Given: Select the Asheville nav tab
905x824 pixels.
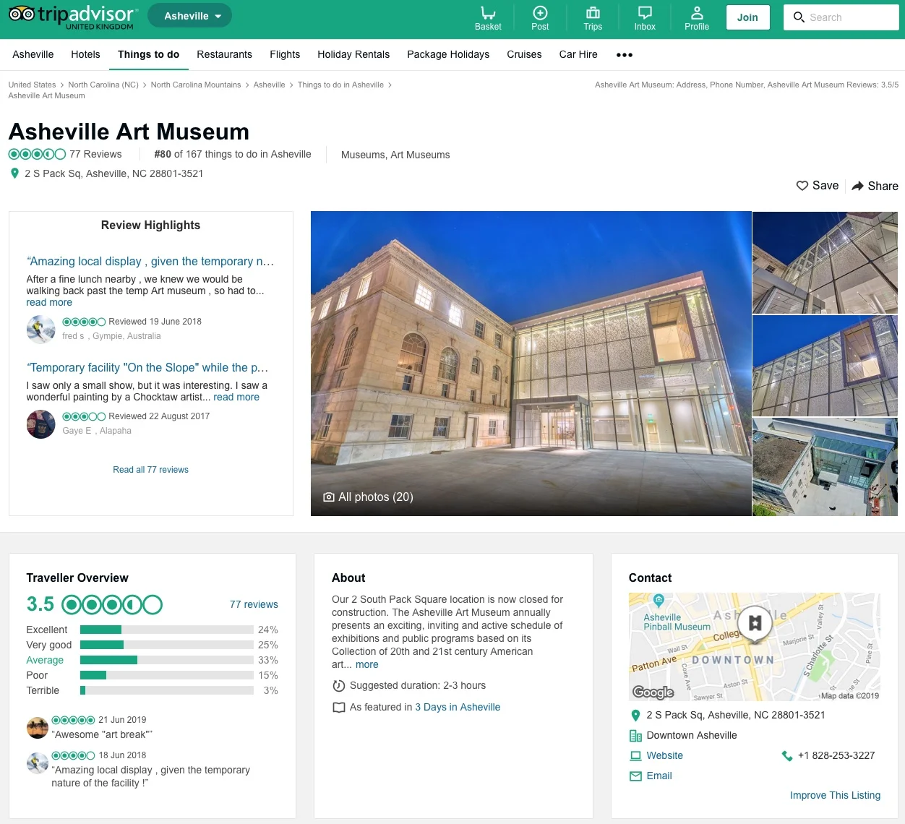Looking at the screenshot, I should pos(33,55).
